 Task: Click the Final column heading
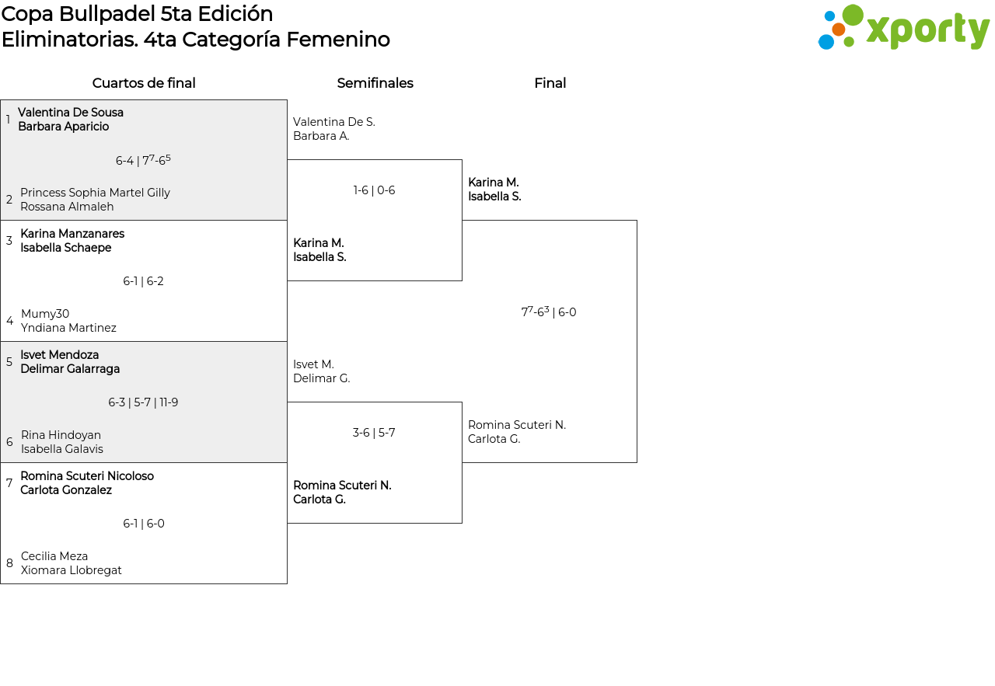click(x=550, y=83)
